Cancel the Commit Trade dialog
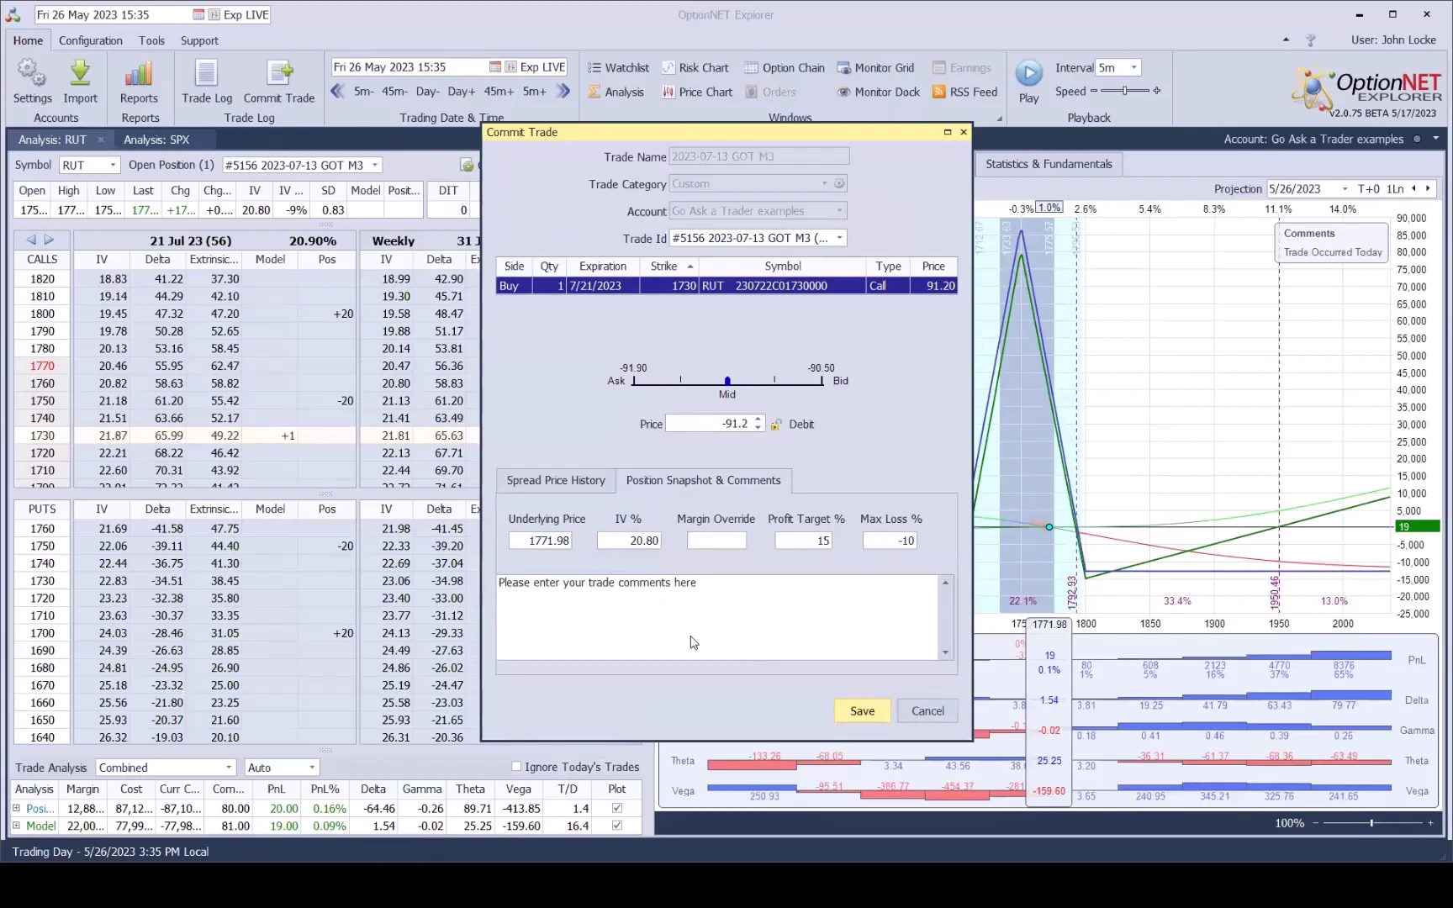This screenshot has height=908, width=1453. tap(927, 711)
